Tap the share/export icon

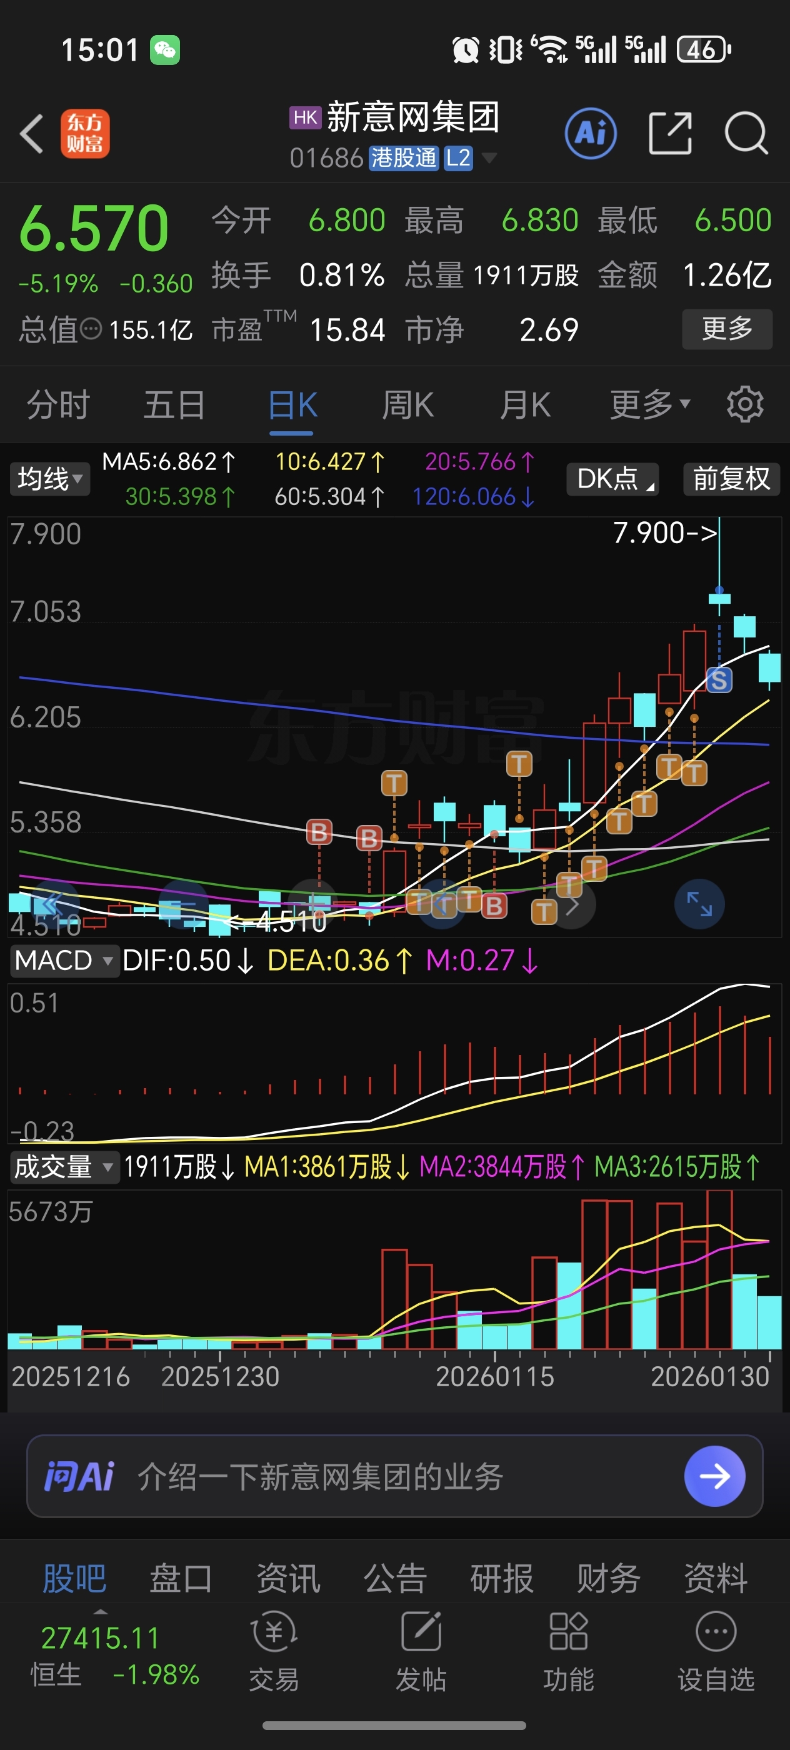point(670,133)
